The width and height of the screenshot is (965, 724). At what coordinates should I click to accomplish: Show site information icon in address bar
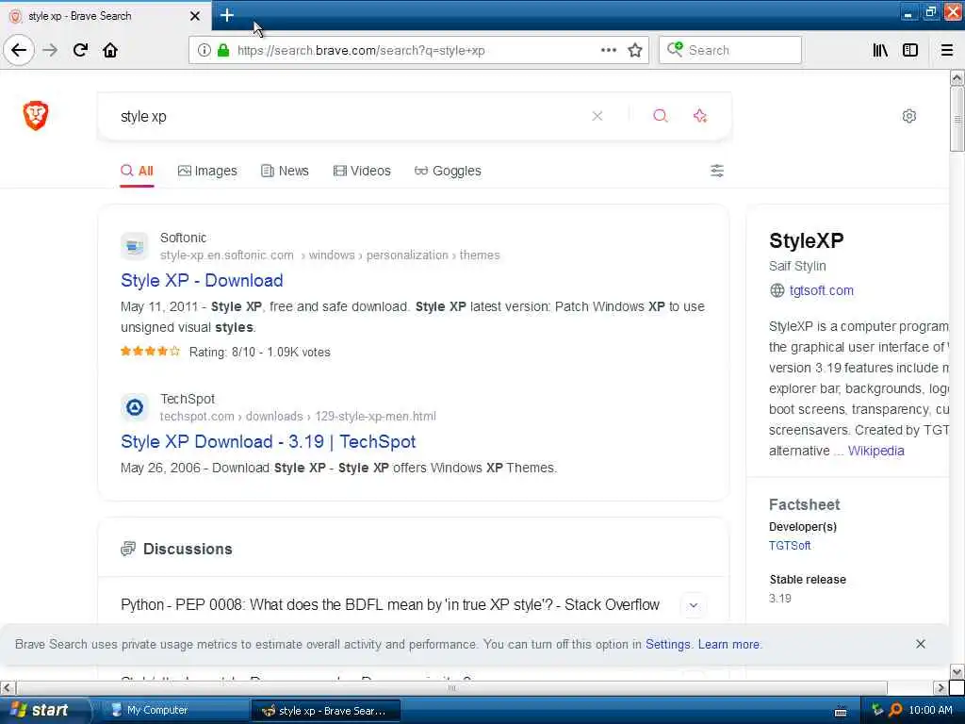pyautogui.click(x=204, y=50)
